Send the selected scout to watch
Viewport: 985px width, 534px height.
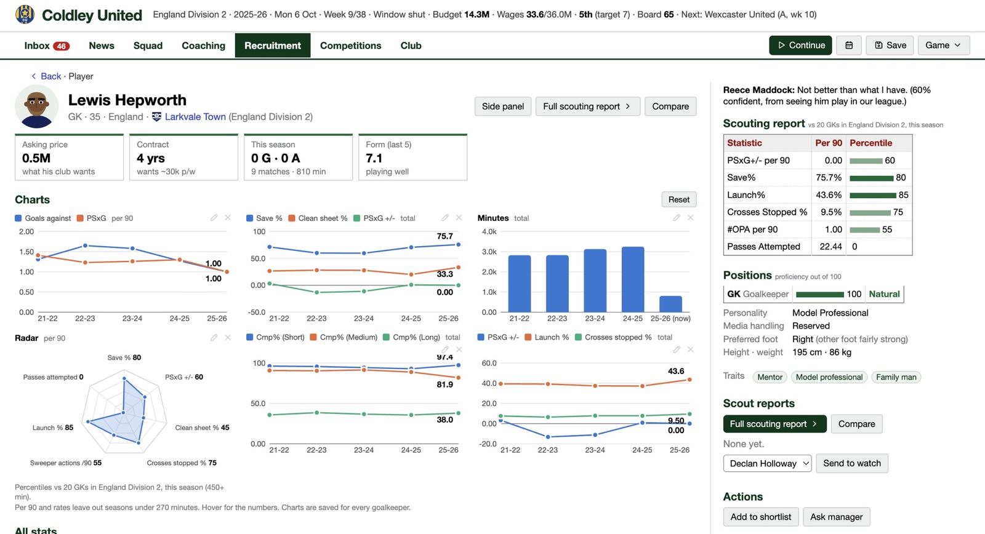tap(852, 463)
